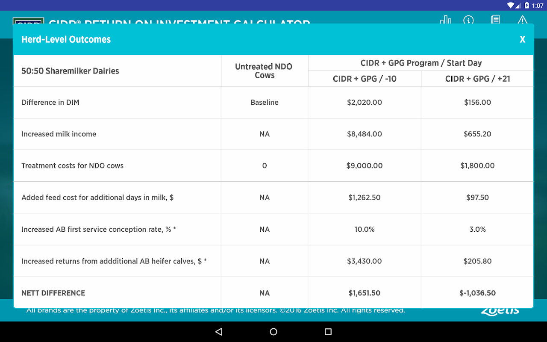Click NA in NETT DIFFERENCE row
This screenshot has width=547, height=342.
coord(264,293)
